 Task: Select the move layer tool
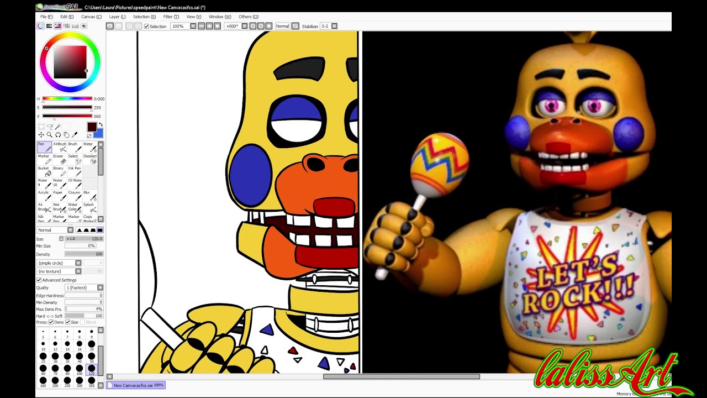(x=41, y=135)
